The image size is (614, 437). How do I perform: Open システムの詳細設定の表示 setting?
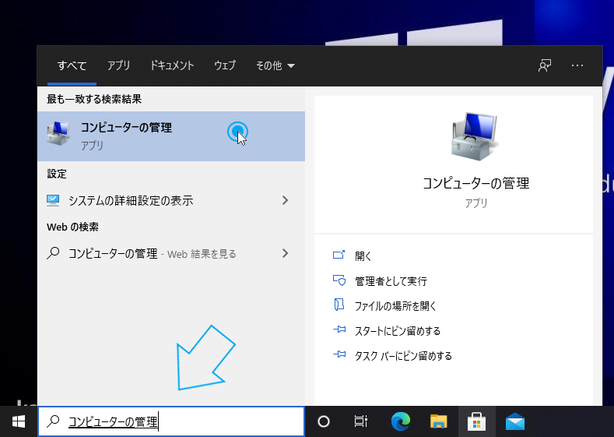click(x=171, y=200)
